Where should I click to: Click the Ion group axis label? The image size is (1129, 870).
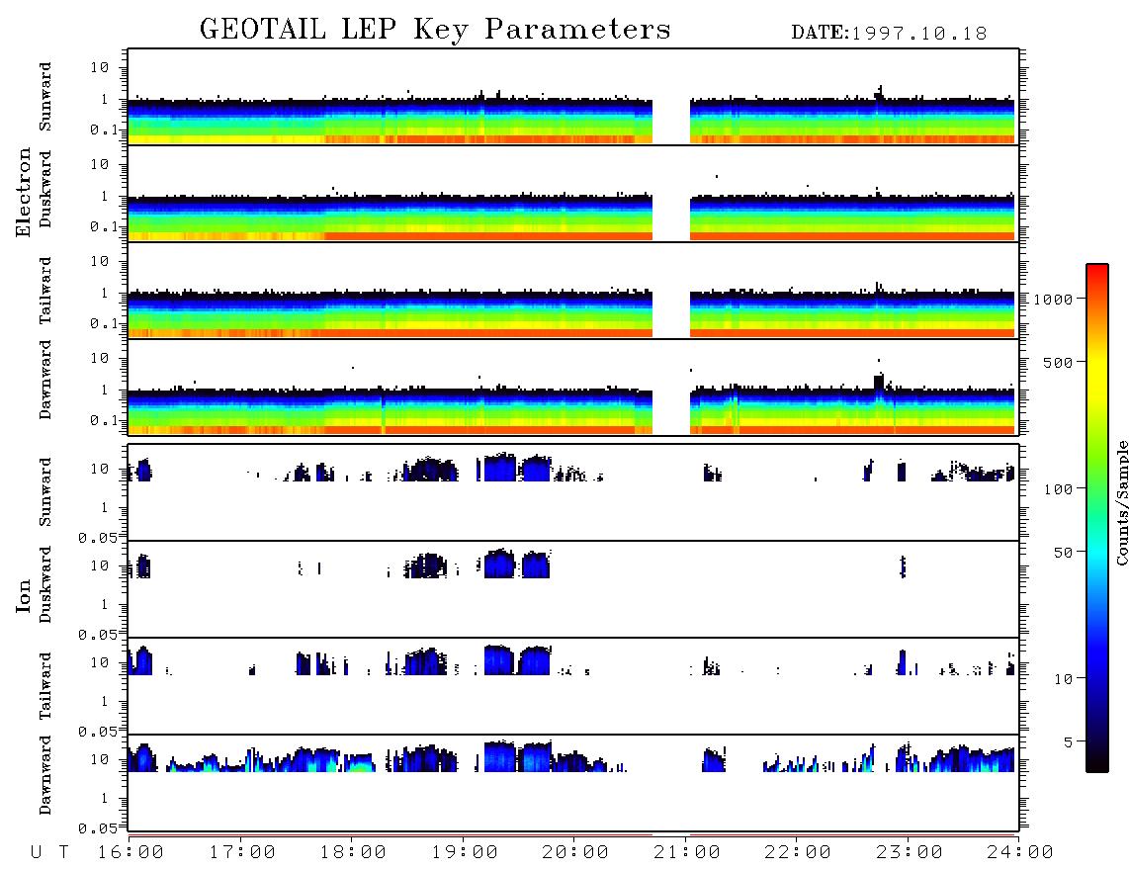pyautogui.click(x=24, y=595)
